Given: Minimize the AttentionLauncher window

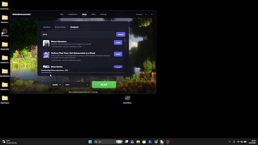Looking at the screenshot, I should [x=146, y=14].
